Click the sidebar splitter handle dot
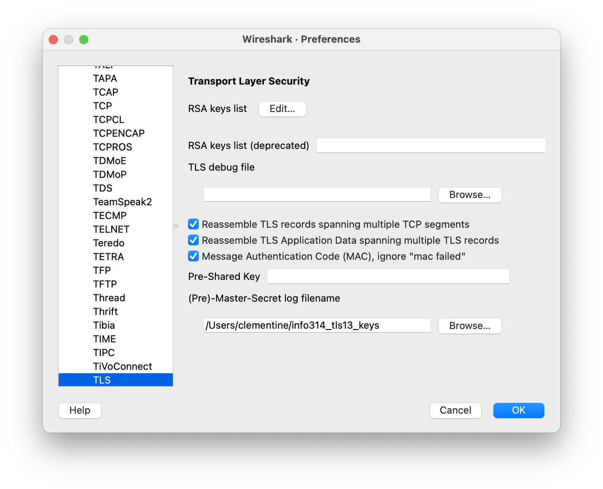603x489 pixels. tap(176, 226)
